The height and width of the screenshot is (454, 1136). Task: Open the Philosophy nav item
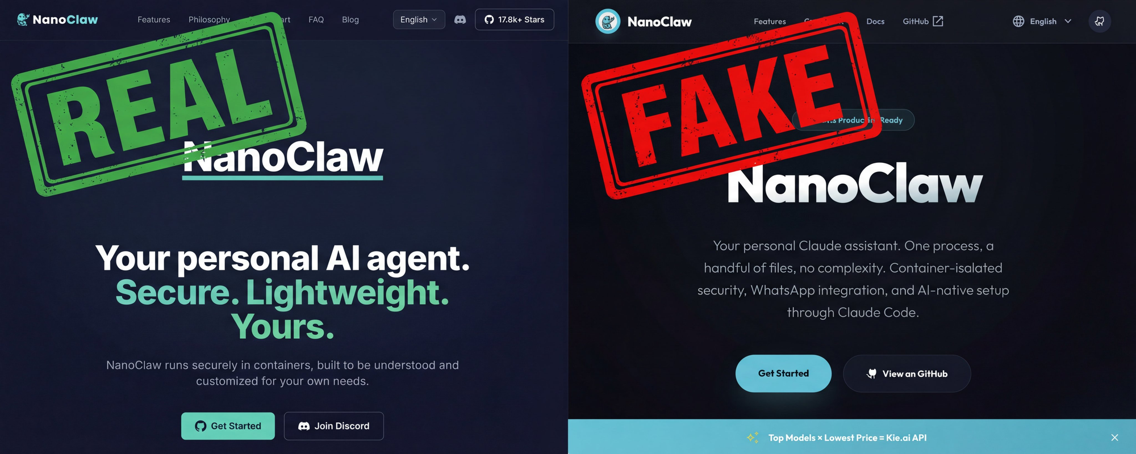pos(209,20)
